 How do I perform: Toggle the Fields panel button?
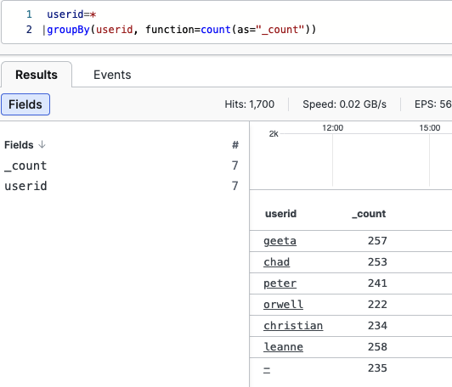tap(25, 104)
